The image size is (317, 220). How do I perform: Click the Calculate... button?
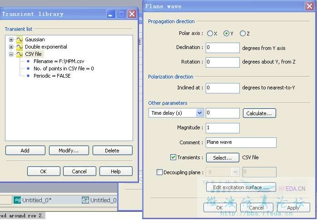pos(259,113)
